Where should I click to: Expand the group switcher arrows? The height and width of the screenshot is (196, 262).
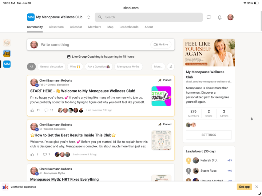click(88, 17)
